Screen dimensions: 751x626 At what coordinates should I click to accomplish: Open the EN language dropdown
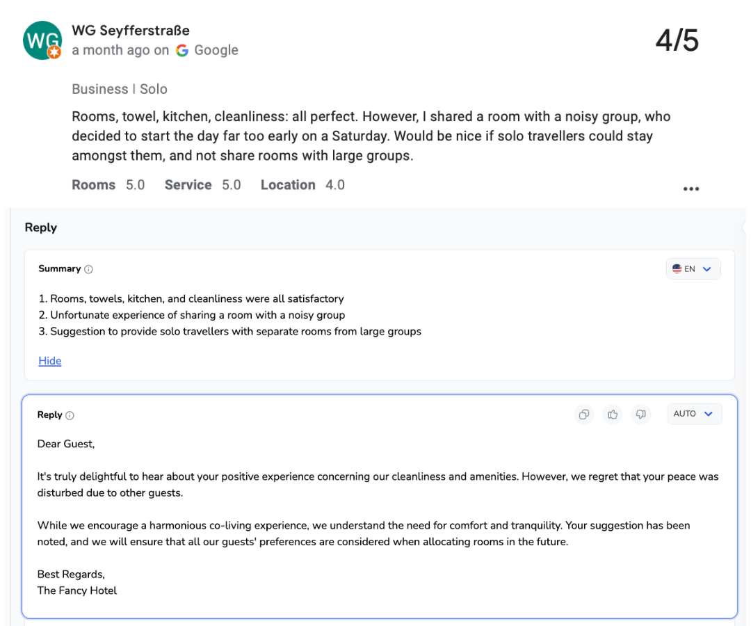point(693,268)
